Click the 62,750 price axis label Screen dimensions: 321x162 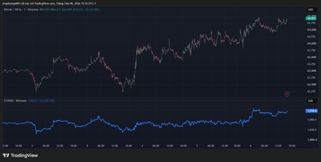tap(311, 78)
